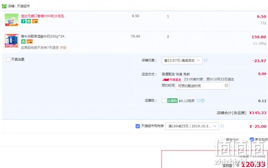The height and width of the screenshot is (168, 268).
Task: Select the 店铺合计 ¥145.33 amount
Action: click(x=258, y=113)
